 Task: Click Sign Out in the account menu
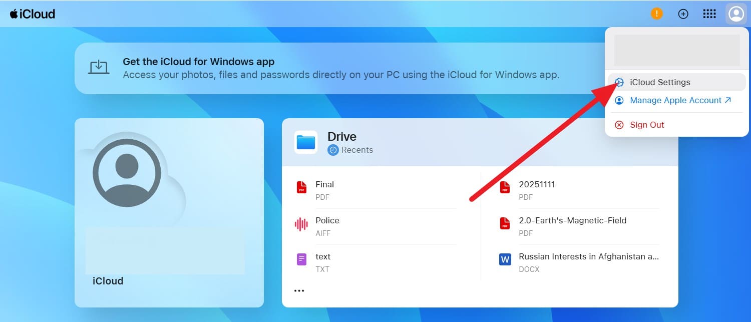click(x=646, y=125)
